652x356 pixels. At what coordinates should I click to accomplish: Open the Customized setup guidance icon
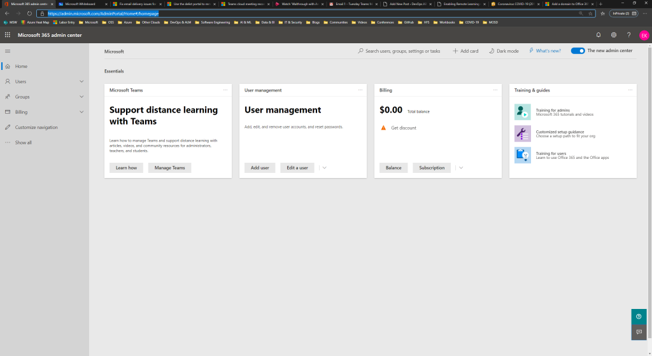click(522, 133)
